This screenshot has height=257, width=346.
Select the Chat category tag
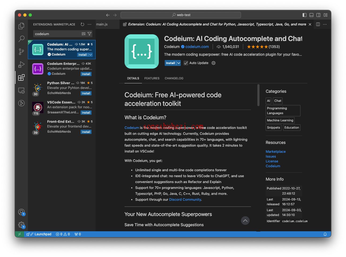tap(278, 101)
